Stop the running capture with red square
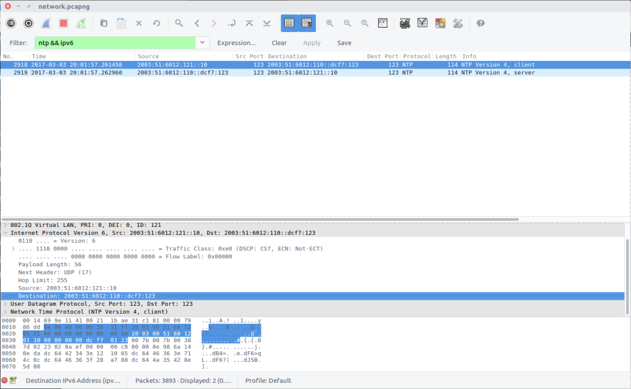 click(x=63, y=23)
